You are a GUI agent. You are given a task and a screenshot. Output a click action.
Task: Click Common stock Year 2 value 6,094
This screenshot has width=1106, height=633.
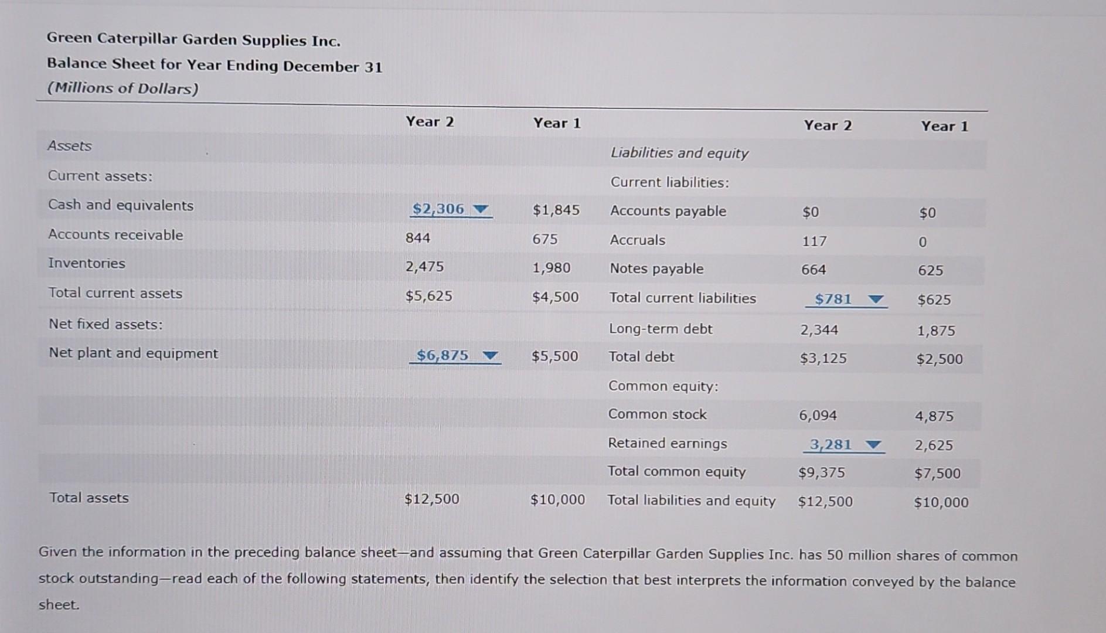coord(818,416)
